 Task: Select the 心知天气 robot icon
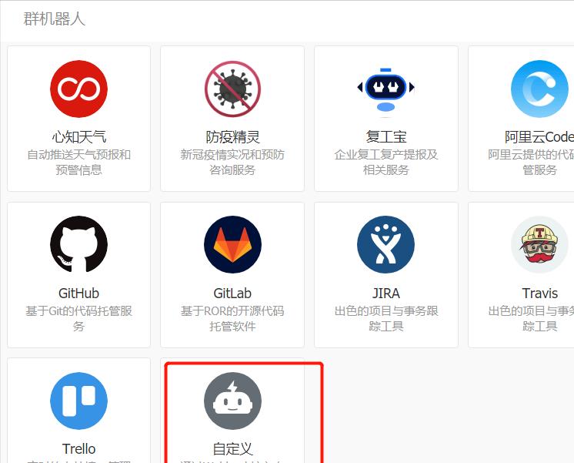coord(78,89)
